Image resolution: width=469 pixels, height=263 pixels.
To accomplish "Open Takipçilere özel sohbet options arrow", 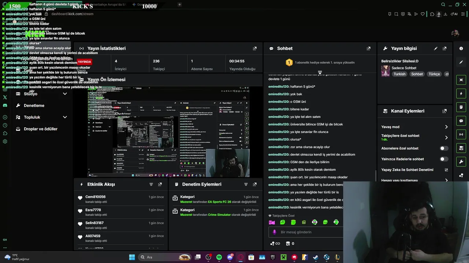I will point(446,137).
